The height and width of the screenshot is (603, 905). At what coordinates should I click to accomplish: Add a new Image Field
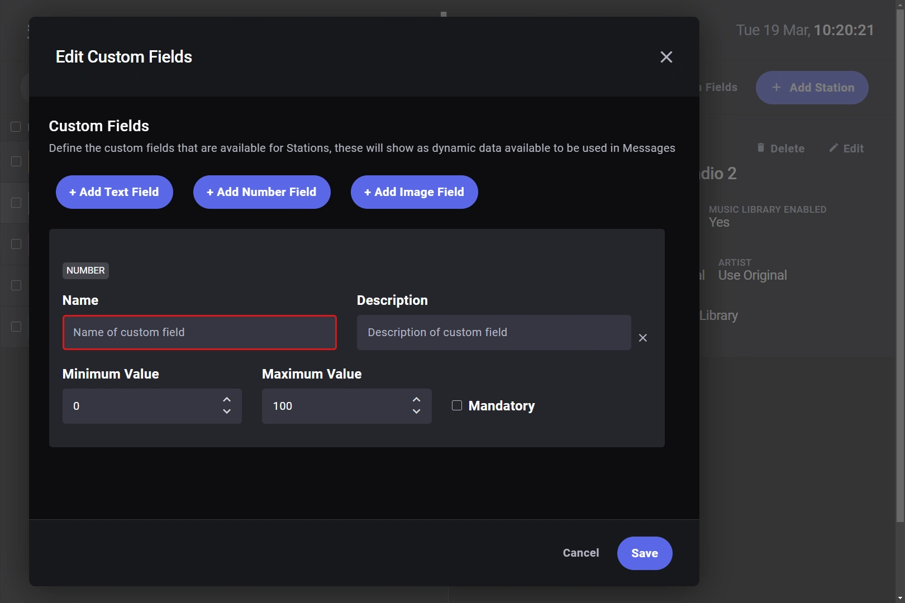(x=415, y=192)
